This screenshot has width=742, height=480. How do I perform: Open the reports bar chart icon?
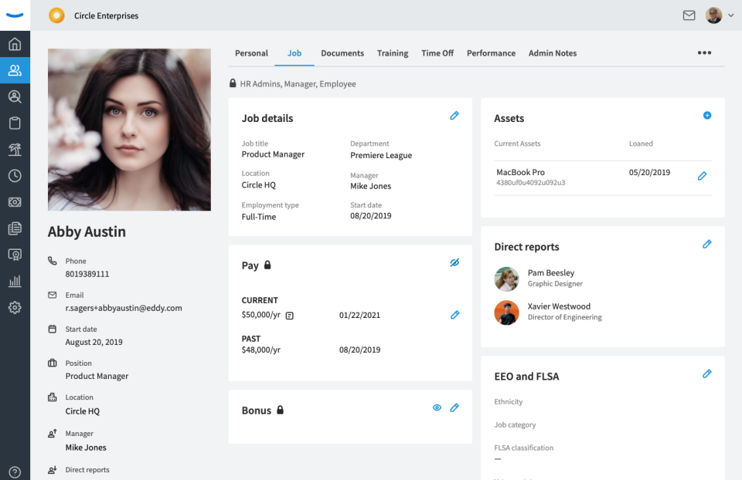tap(15, 280)
